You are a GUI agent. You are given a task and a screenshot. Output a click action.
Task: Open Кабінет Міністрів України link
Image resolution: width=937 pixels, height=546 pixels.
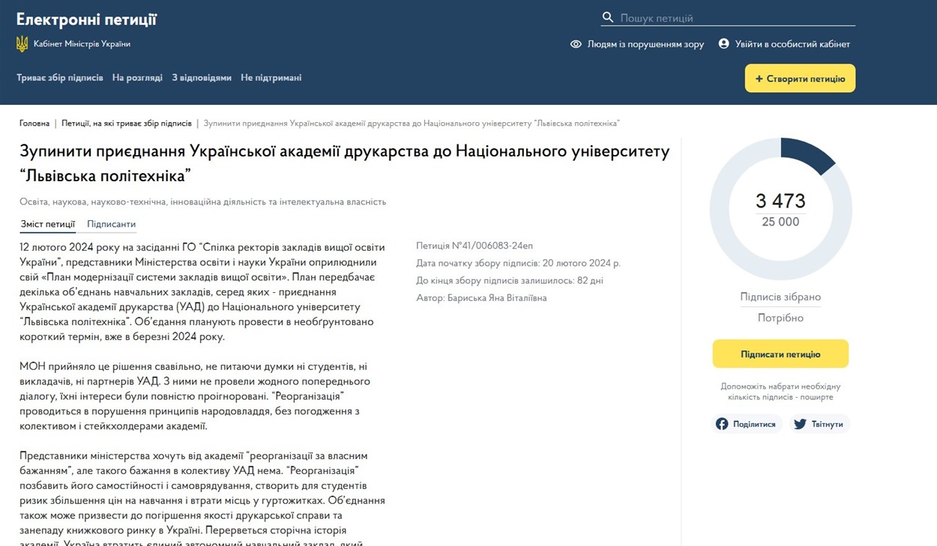pyautogui.click(x=82, y=44)
